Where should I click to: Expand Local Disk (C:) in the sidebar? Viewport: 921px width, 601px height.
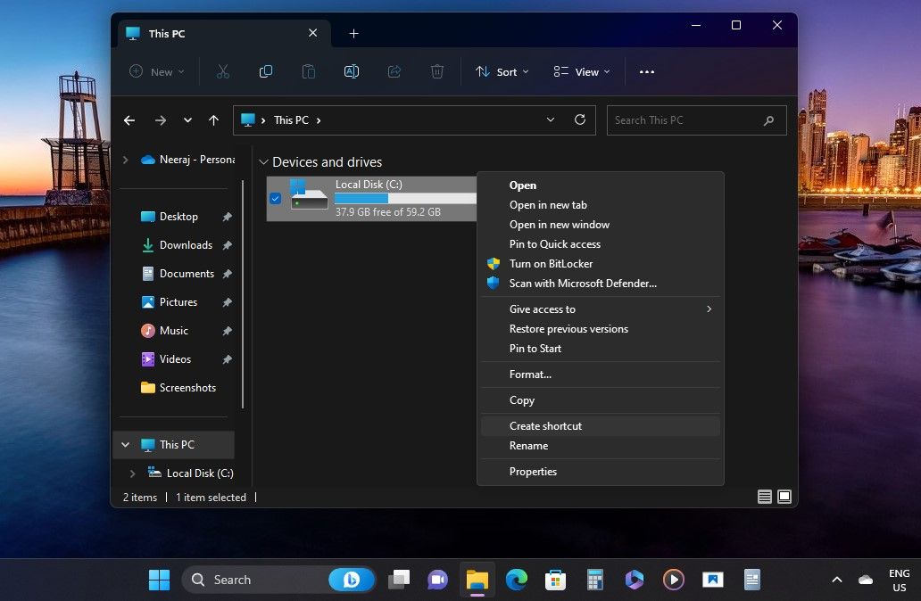pyautogui.click(x=131, y=473)
